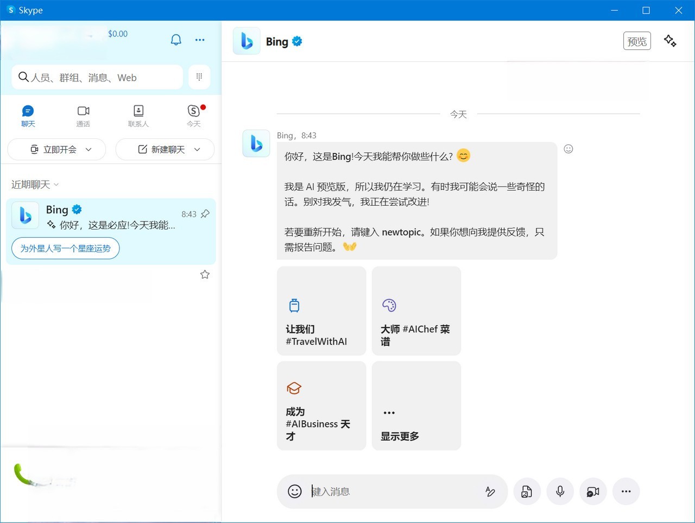The width and height of the screenshot is (695, 523).
Task: Switch to the 通话 tab
Action: (x=83, y=116)
